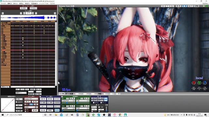This screenshot has height=117, width=209.
Task: Open Skype from the taskbar
Action: coord(99,115)
